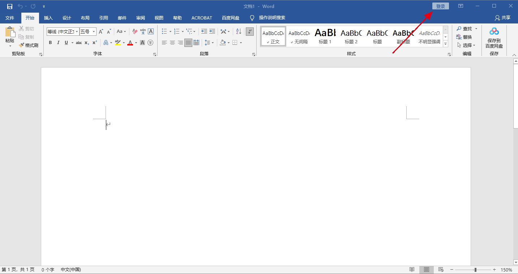
Task: Apply red font color swatch button
Action: coord(130,43)
